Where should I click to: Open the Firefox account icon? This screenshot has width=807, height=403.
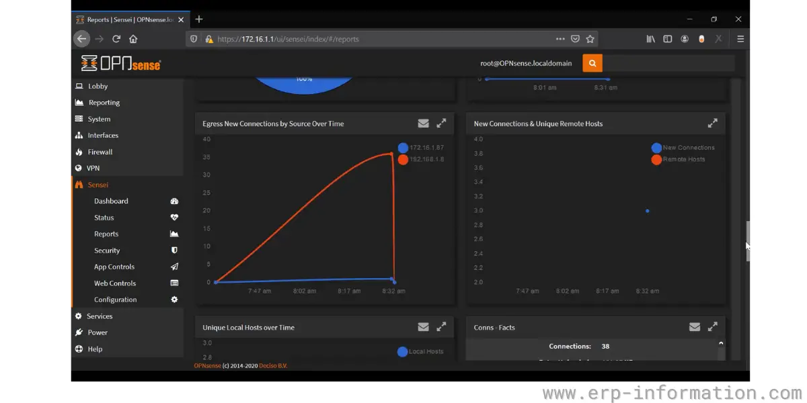point(685,39)
